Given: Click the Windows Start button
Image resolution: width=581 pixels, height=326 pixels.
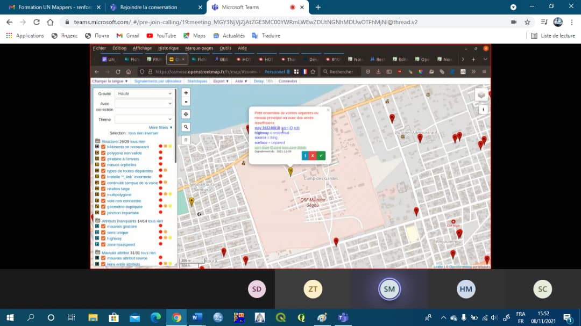Looking at the screenshot, I should pyautogui.click(x=10, y=317).
